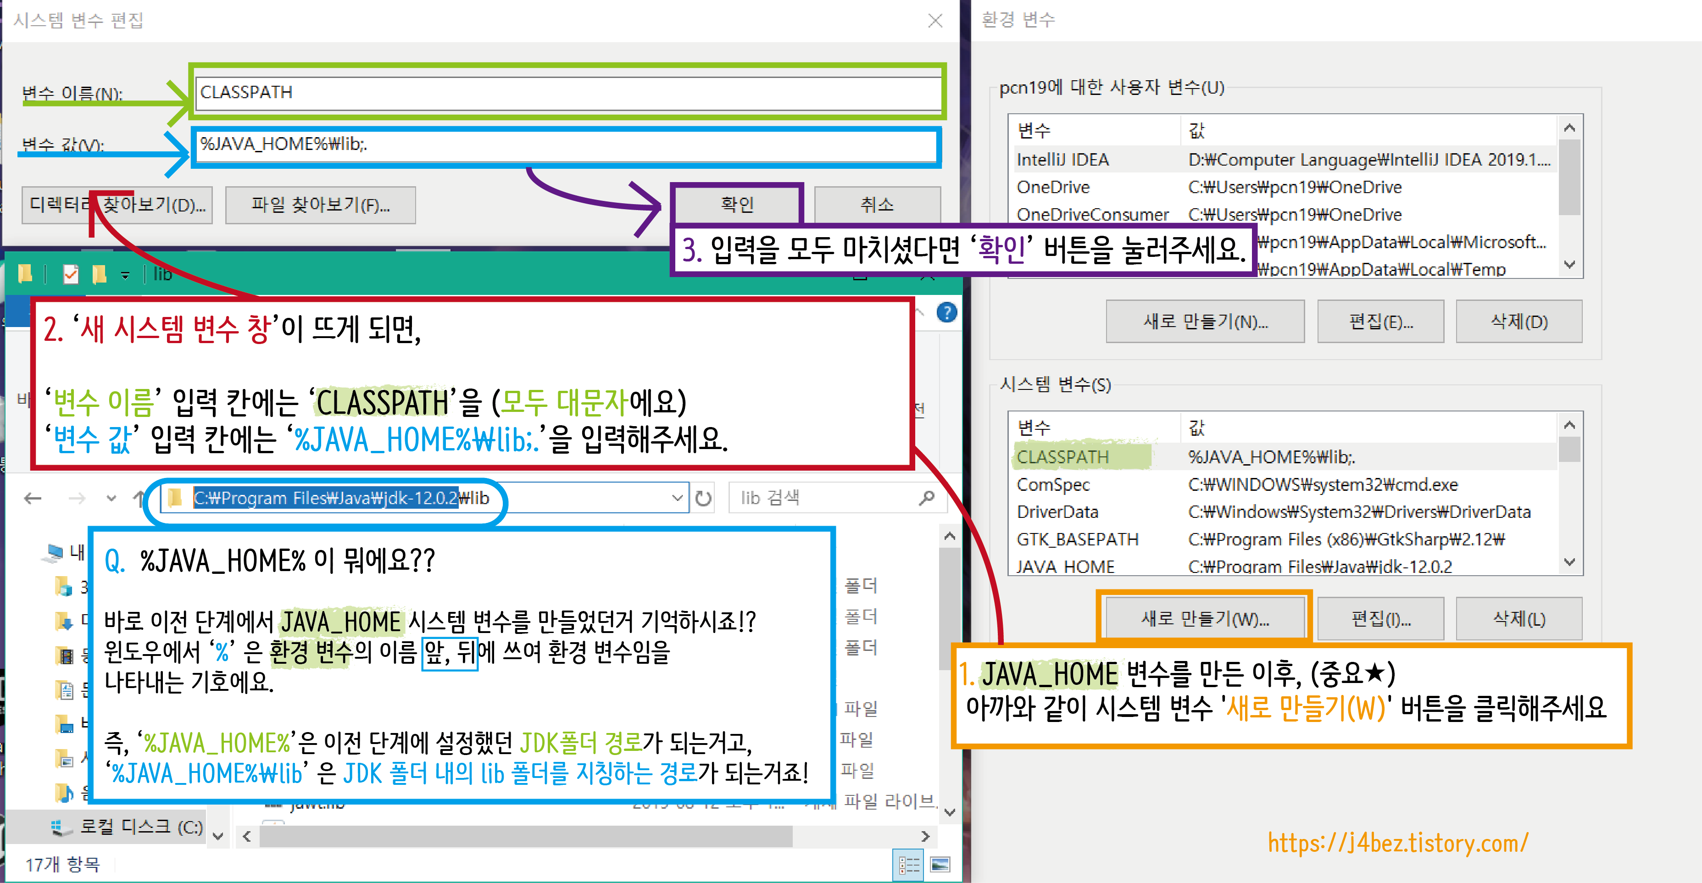Click the Explorer forward arrow
The width and height of the screenshot is (1702, 883).
77,499
